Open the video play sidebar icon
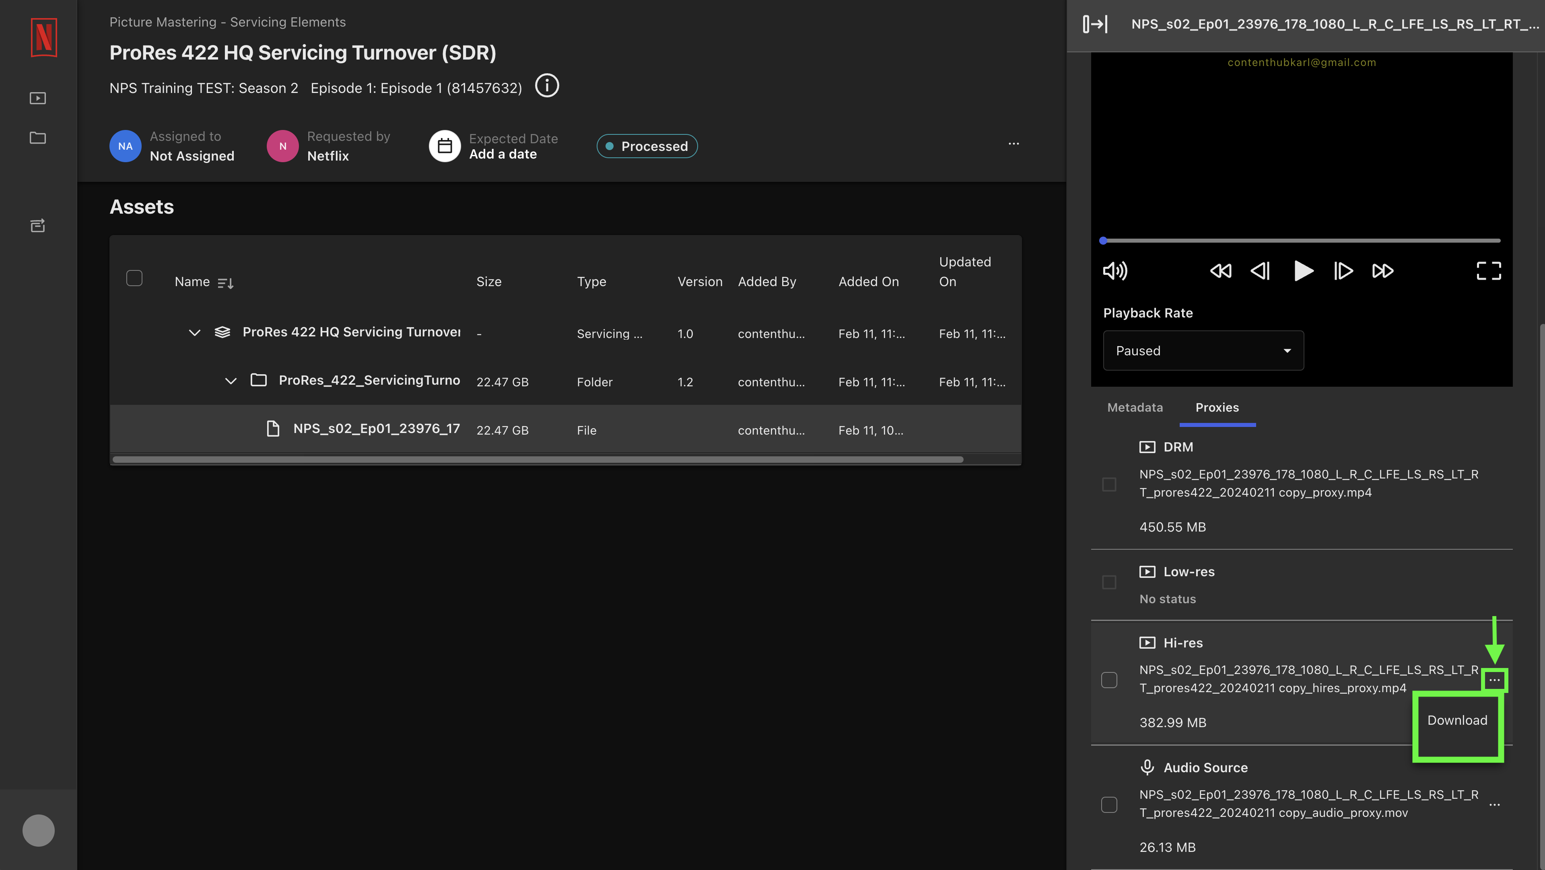The height and width of the screenshot is (870, 1545). [38, 98]
